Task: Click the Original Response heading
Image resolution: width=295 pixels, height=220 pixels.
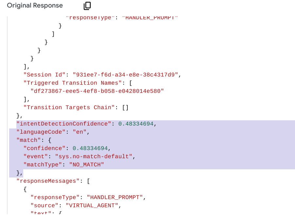Action: (35, 5)
